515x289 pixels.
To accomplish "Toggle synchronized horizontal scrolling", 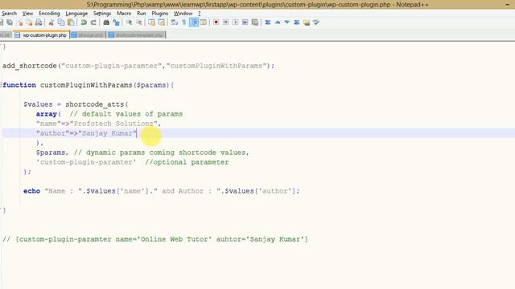I will coord(161,22).
